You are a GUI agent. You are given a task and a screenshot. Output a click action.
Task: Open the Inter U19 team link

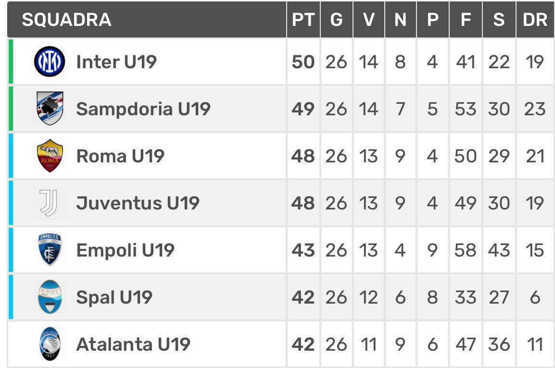(x=116, y=61)
